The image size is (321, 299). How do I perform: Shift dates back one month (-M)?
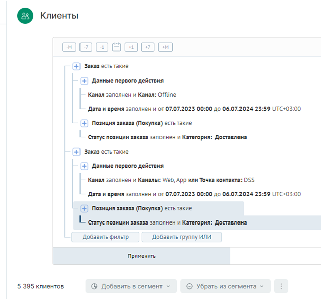click(x=69, y=47)
